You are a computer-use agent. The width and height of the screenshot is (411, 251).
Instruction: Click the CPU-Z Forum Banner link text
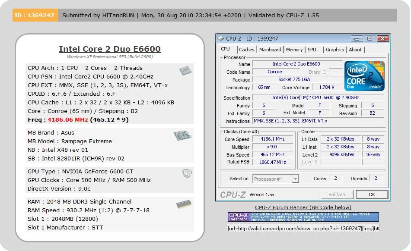pos(303,207)
